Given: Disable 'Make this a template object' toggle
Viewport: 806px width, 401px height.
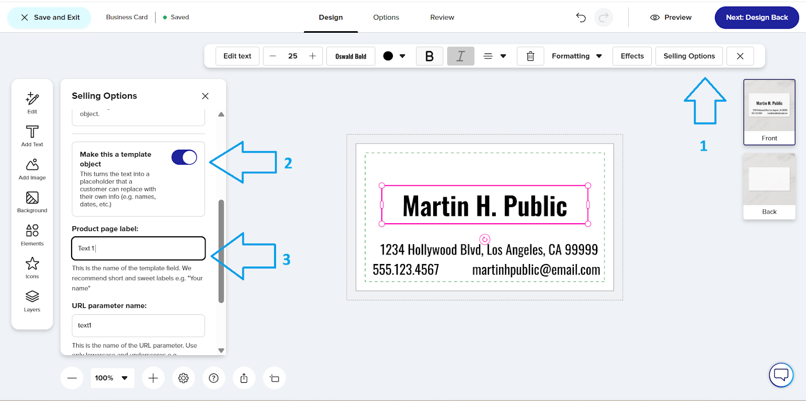Looking at the screenshot, I should coord(184,158).
